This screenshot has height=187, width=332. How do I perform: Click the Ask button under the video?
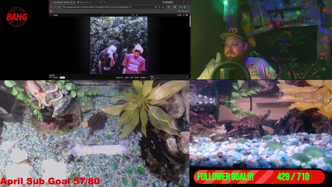(132, 77)
